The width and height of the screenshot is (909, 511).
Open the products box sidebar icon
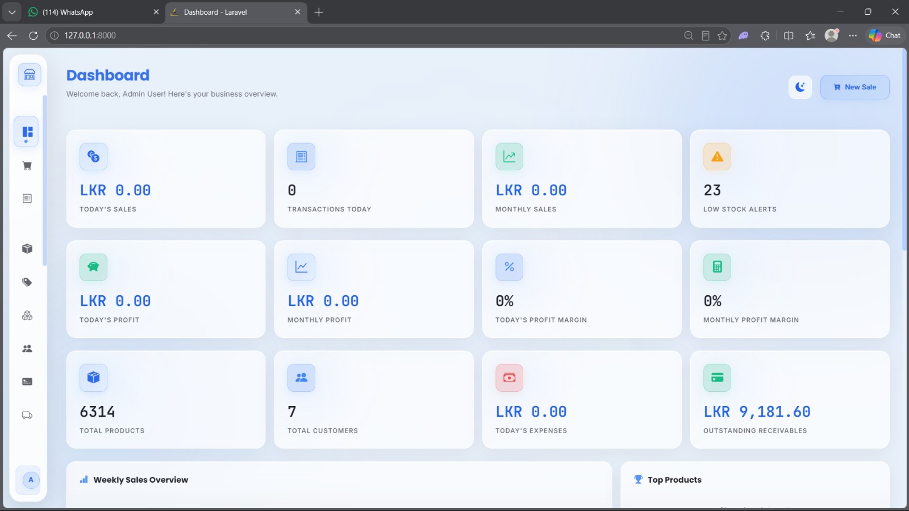[x=27, y=249]
